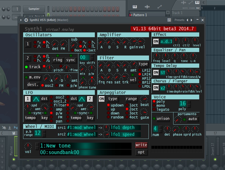Toggle Chorus / Flanger ON button
The width and height of the screenshot is (225, 170).
tap(156, 87)
